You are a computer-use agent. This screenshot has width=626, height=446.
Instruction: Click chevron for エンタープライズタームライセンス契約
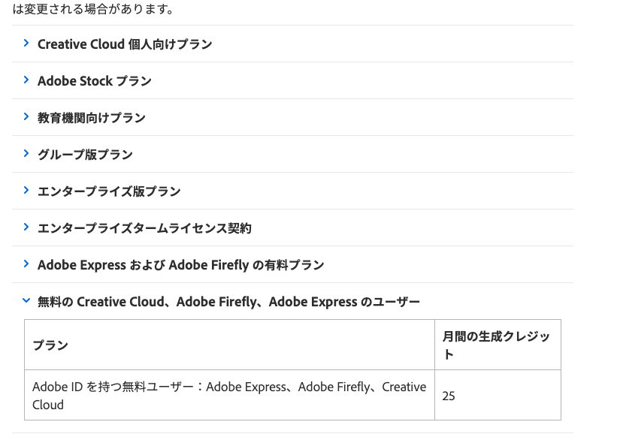point(26,227)
